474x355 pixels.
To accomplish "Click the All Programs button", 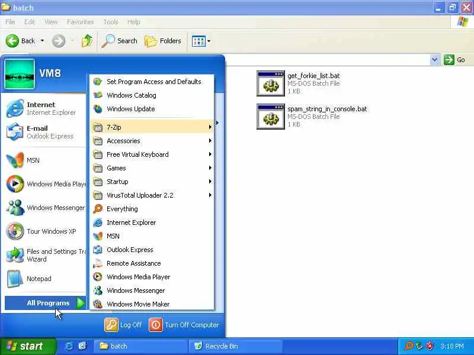I will 46,303.
